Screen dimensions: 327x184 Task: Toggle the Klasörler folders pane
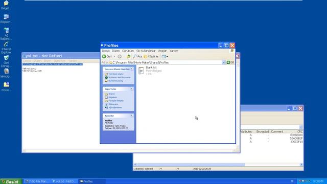click(151, 57)
